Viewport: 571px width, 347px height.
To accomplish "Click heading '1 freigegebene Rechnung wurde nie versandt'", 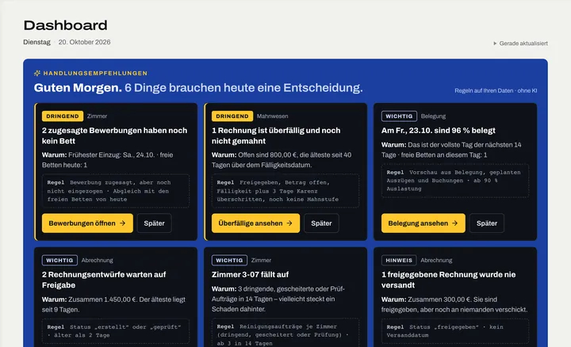I will [x=448, y=280].
